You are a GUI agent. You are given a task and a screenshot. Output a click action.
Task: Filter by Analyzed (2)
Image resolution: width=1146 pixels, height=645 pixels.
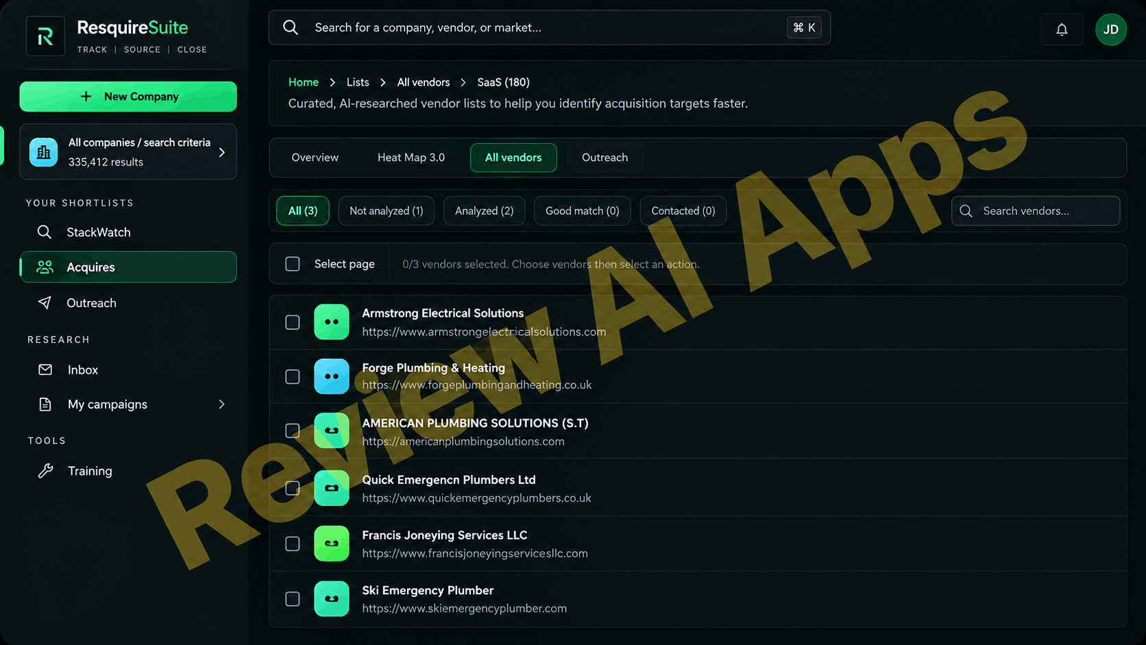pos(484,211)
